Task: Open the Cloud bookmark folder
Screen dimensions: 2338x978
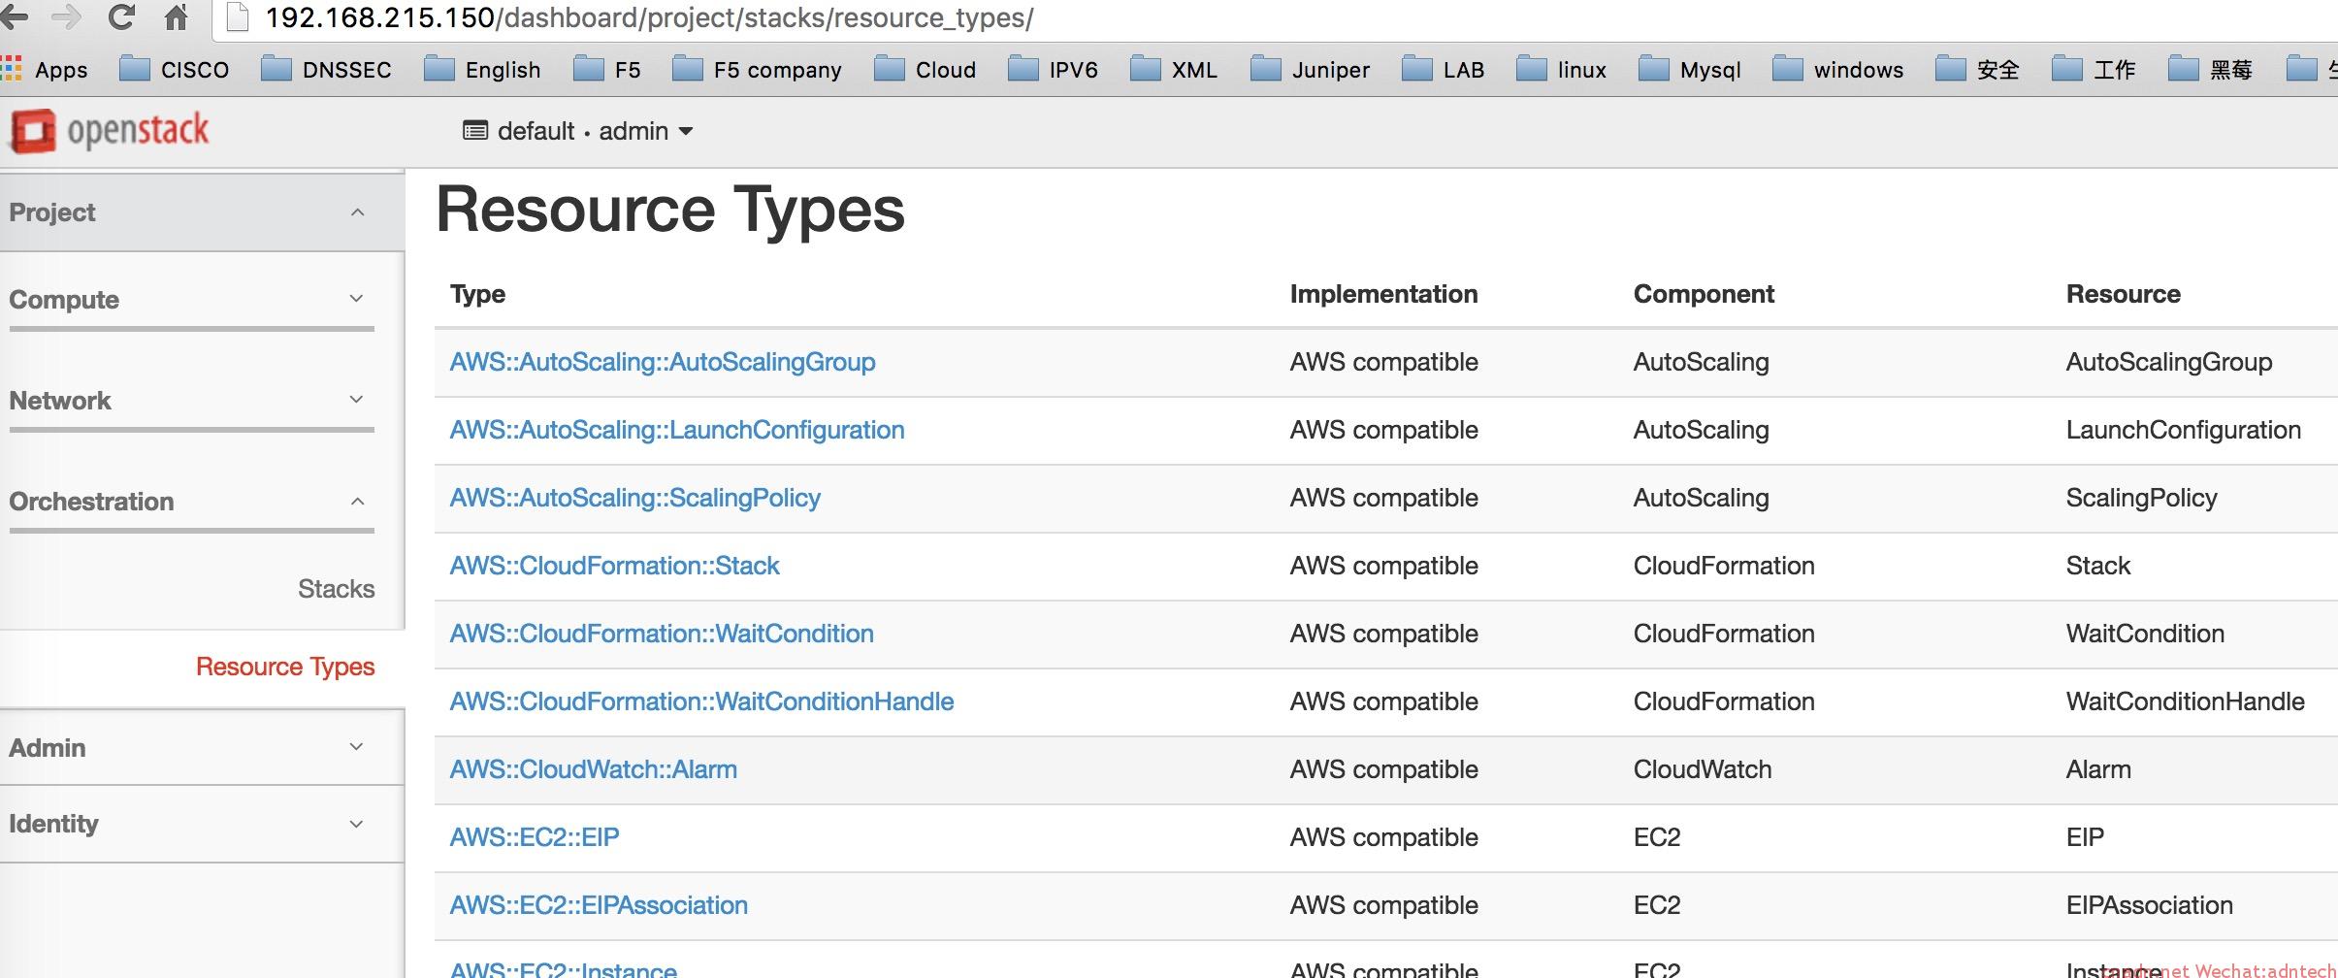Action: pyautogui.click(x=925, y=69)
